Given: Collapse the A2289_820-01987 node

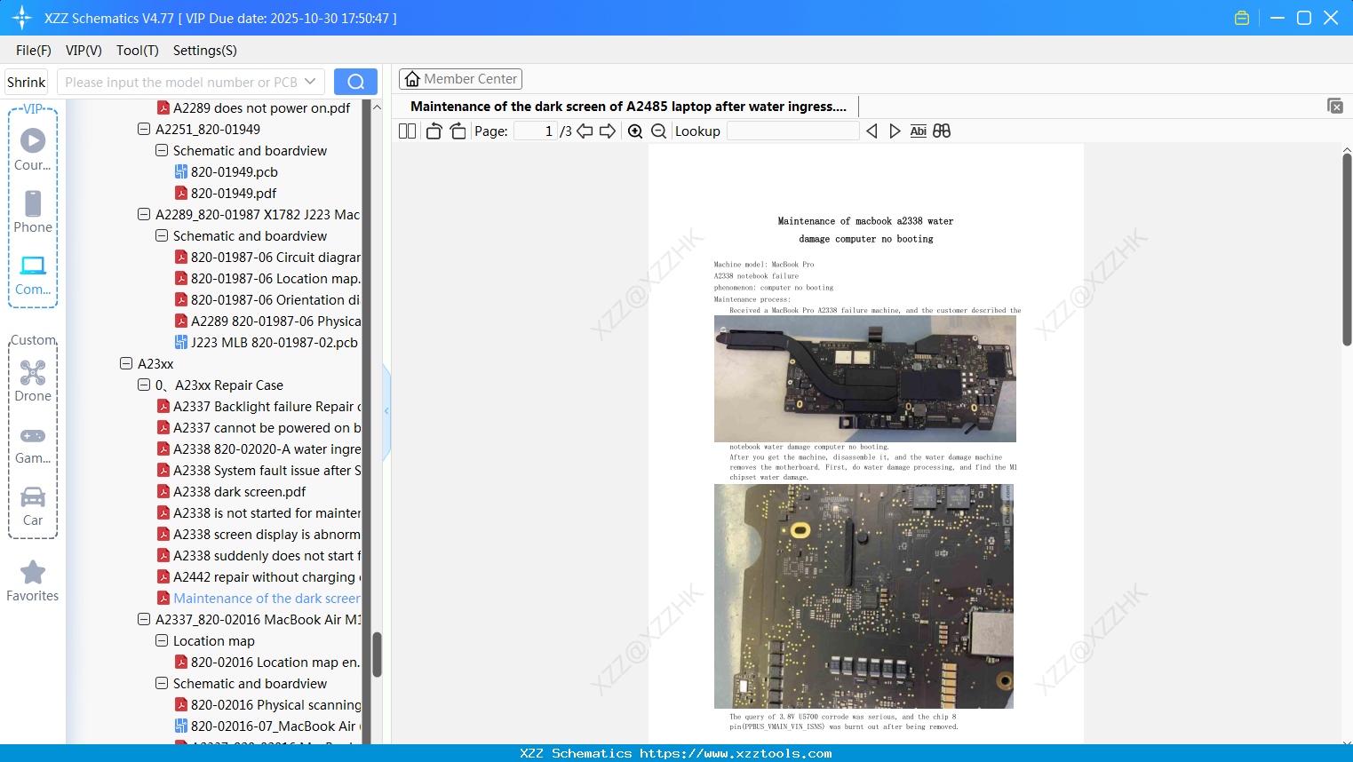Looking at the screenshot, I should click(144, 215).
